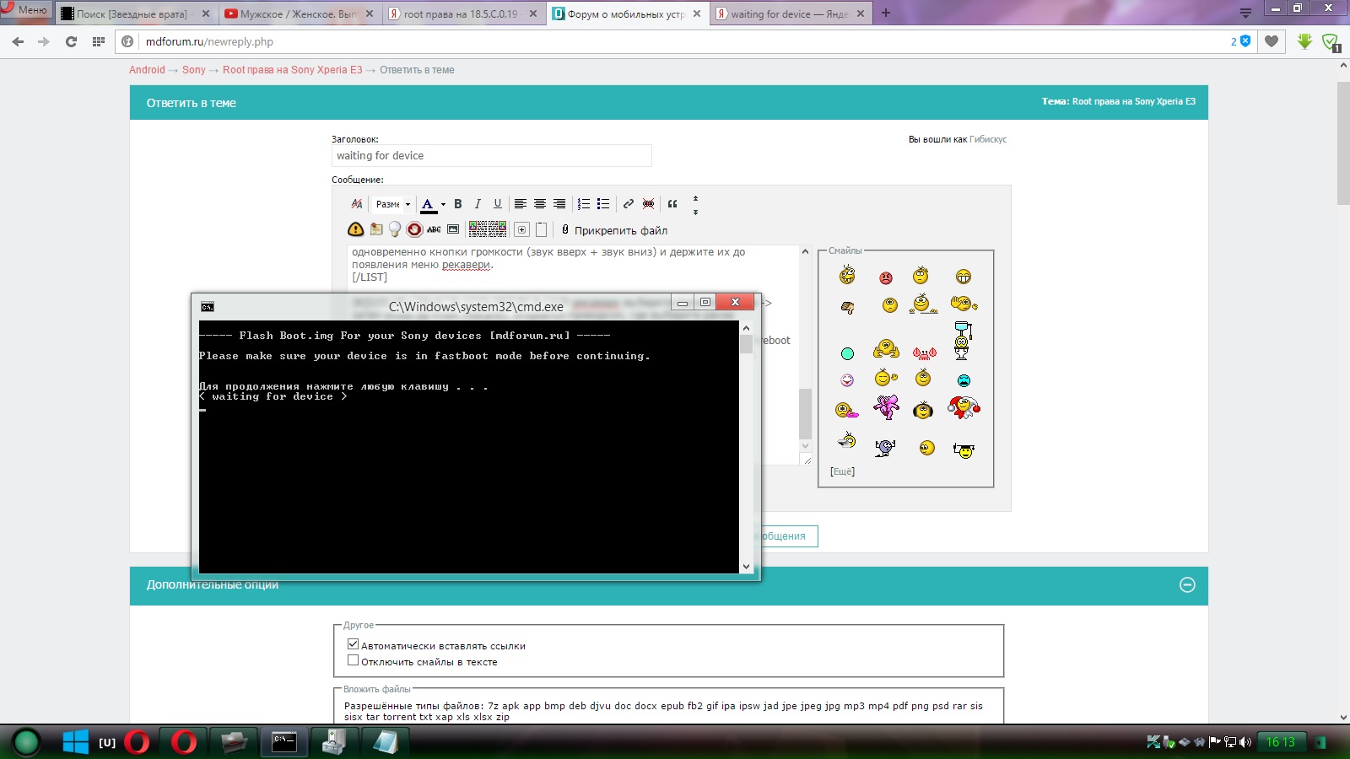Viewport: 1350px width, 759px height.
Task: Click the text color swatch letter A
Action: pos(428,204)
